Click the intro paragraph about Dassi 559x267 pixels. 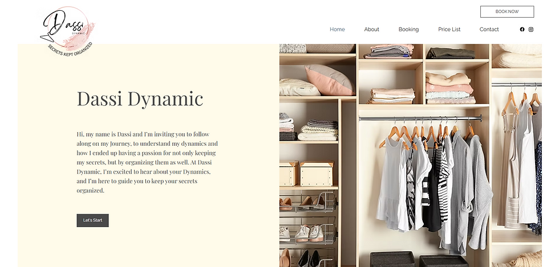coord(147,162)
